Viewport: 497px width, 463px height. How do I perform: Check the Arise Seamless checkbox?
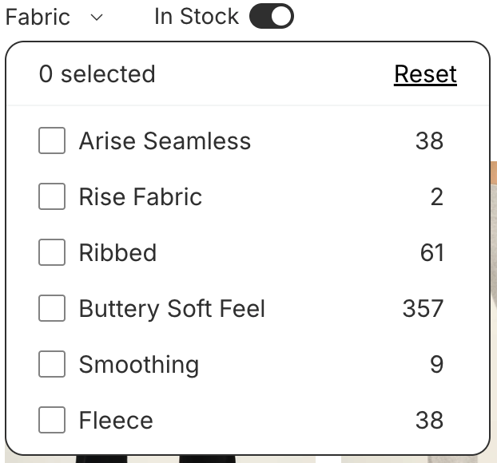(52, 140)
